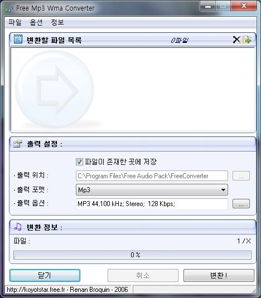Click the notepad icon beside 변환할 파일 목록
261x298 pixels.
pos(18,40)
